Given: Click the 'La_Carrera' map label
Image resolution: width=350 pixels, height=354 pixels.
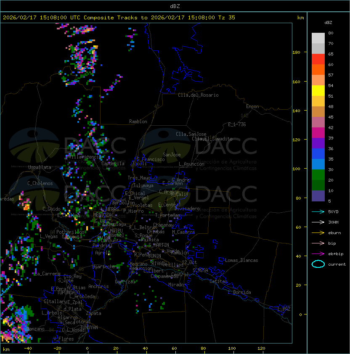Looking at the screenshot, I should click(x=47, y=274).
